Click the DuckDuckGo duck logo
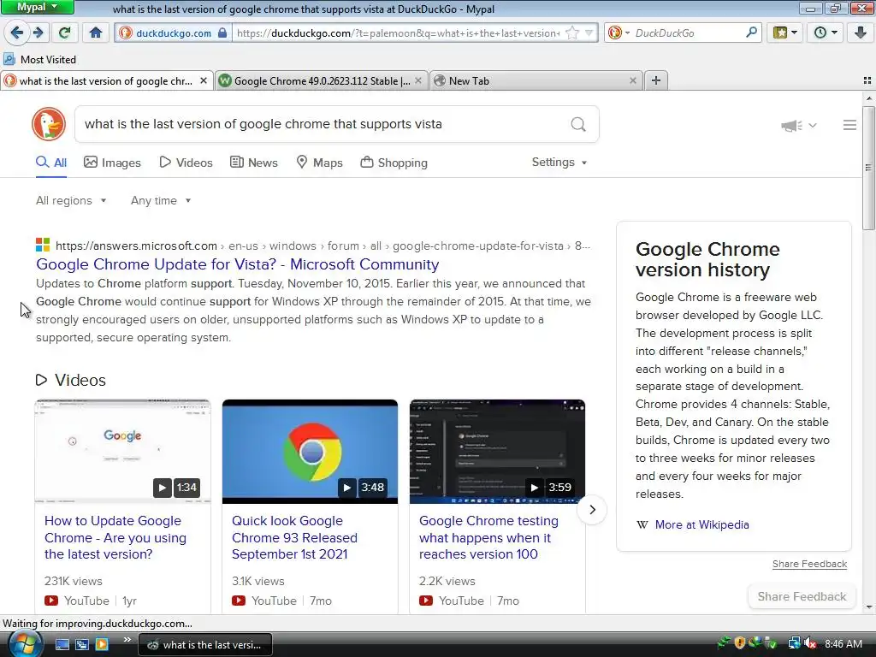Viewport: 876px width, 657px height. (x=49, y=124)
